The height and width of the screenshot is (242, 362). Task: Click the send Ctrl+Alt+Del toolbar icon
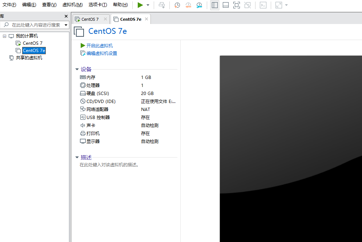point(162,5)
